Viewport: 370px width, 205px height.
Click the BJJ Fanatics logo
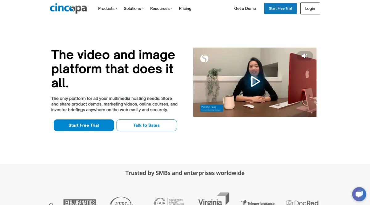(80, 202)
